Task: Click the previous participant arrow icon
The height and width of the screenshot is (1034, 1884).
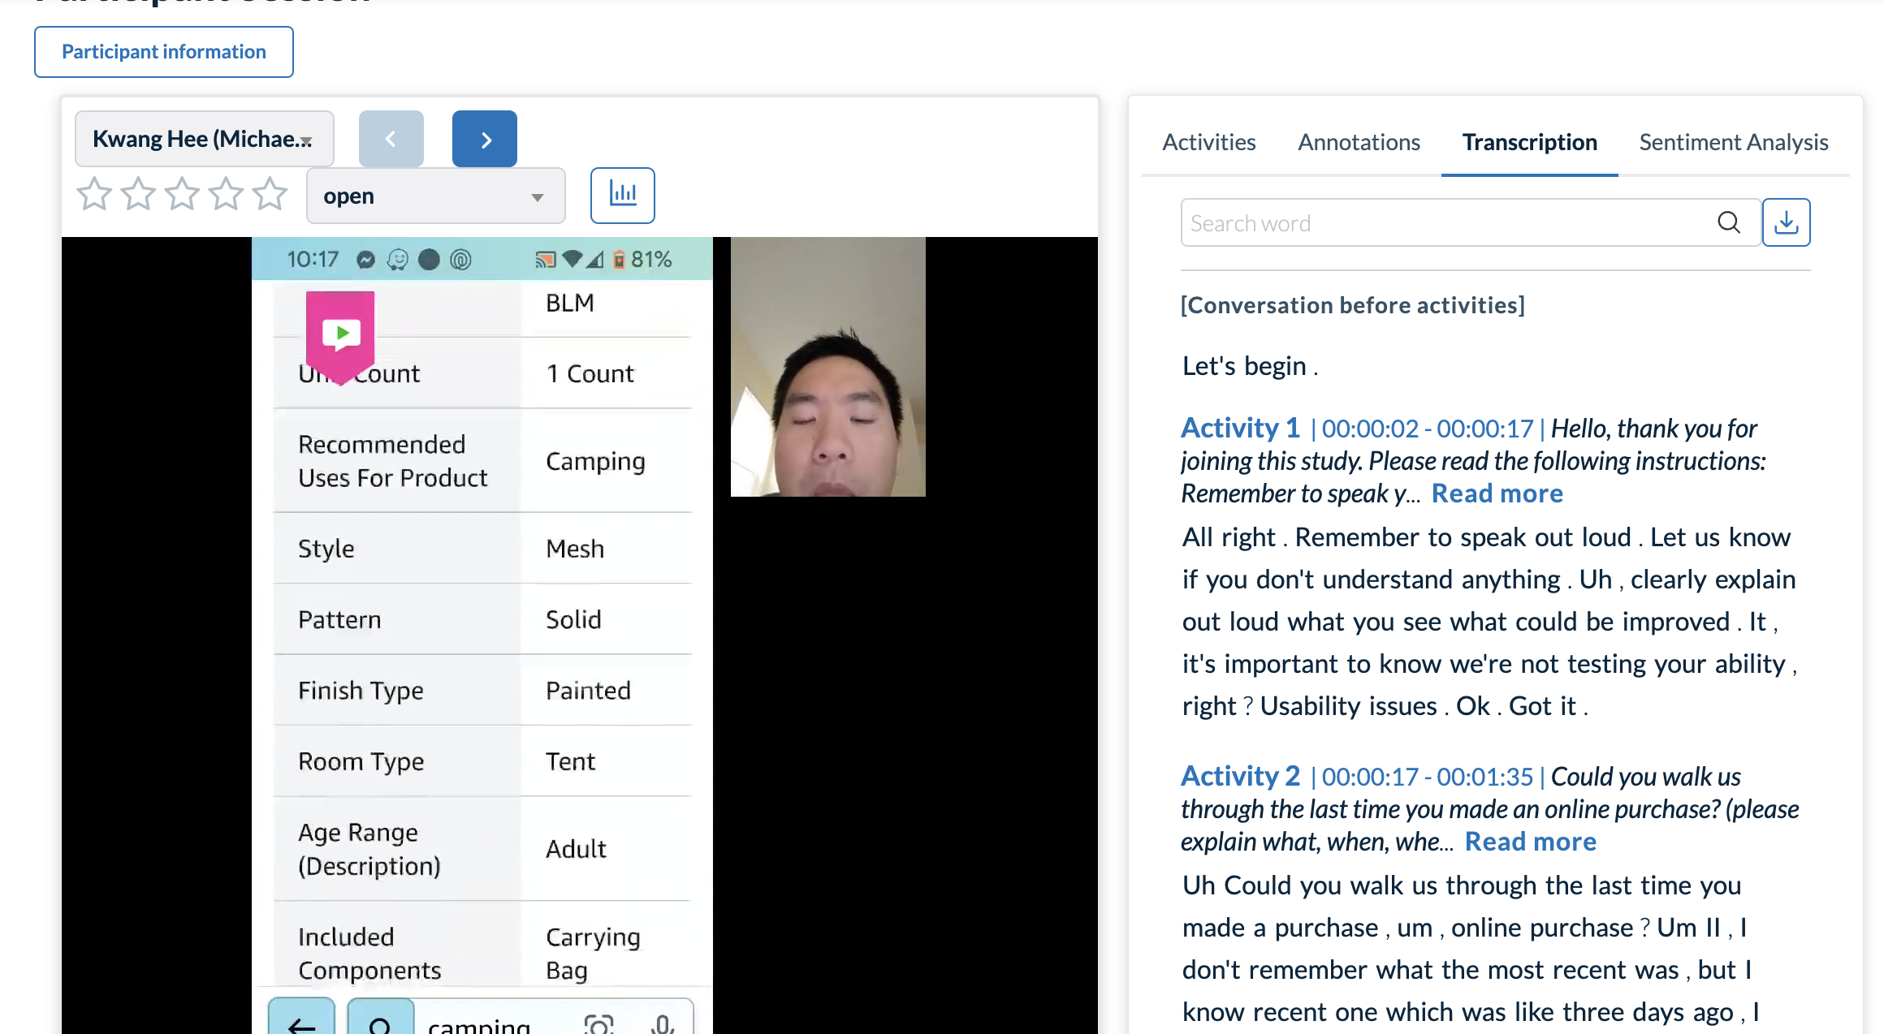Action: pos(390,139)
